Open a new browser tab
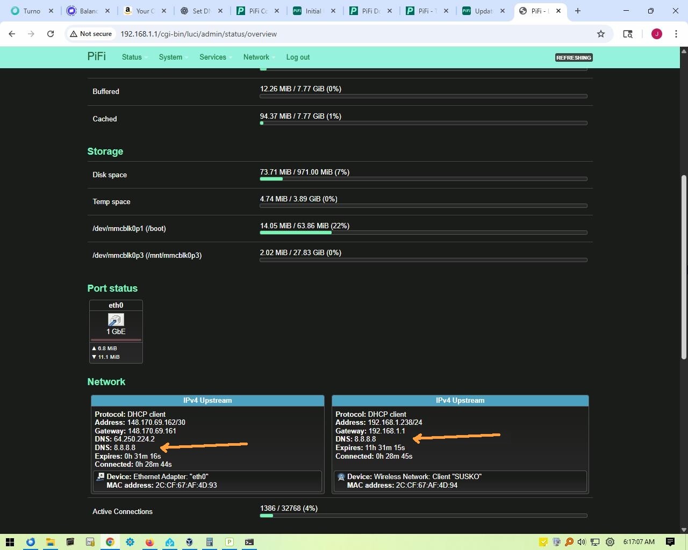 pyautogui.click(x=578, y=11)
